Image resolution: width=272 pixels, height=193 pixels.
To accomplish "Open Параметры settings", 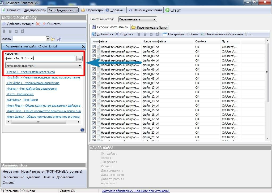I will click(x=92, y=10).
